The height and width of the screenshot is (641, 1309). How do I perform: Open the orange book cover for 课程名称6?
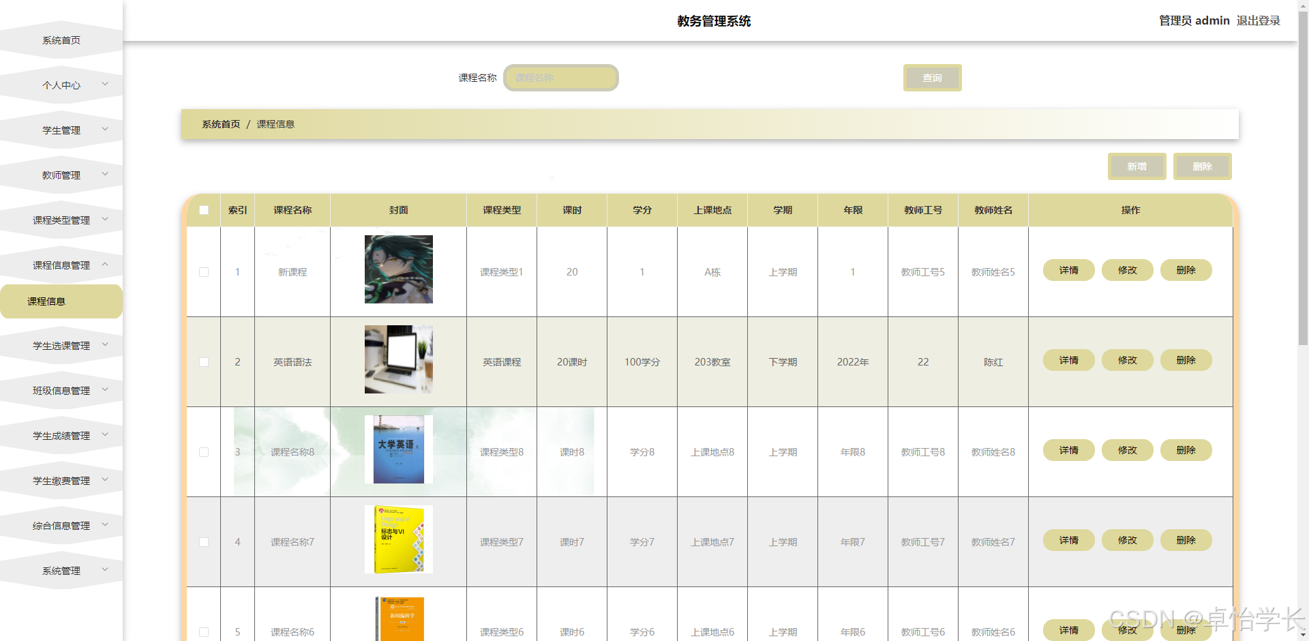tap(399, 618)
